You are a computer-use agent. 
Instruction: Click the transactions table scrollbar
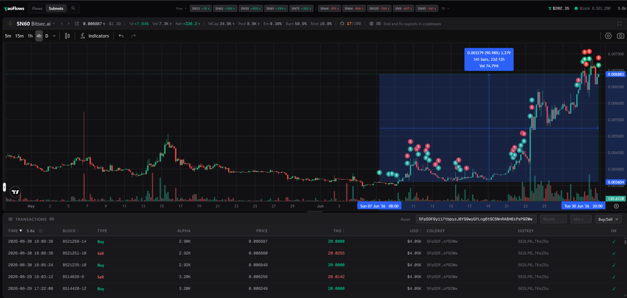pos(624,242)
